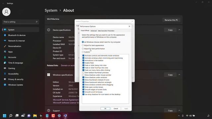Copy the Support information
Screen dimensions: 212x119
pyautogui.click(x=170, y=110)
